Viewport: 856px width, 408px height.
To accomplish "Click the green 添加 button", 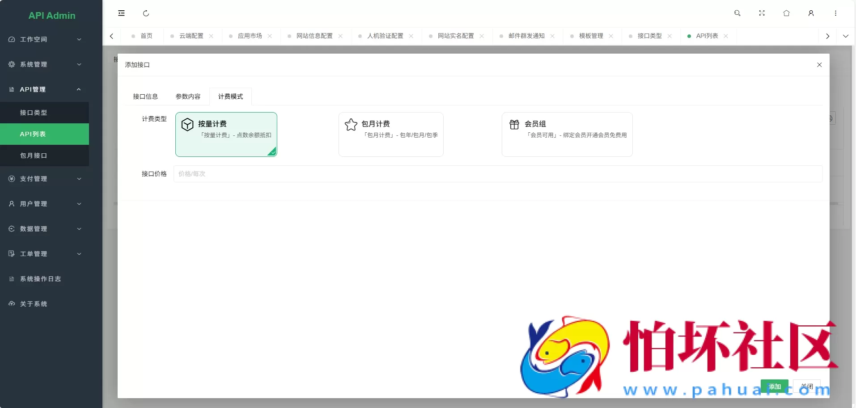I will 774,386.
